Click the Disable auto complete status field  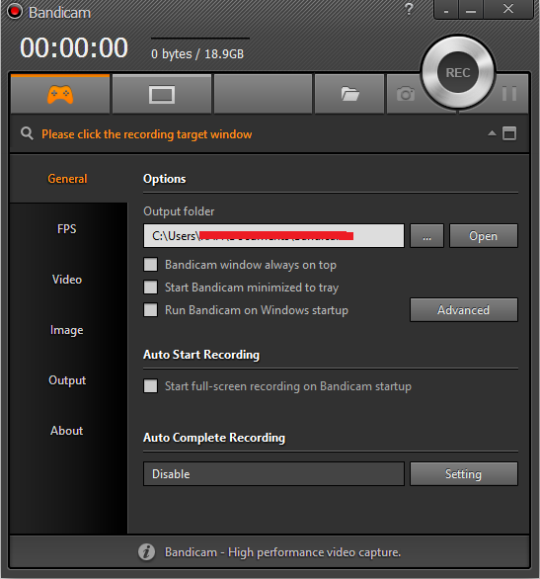click(273, 473)
